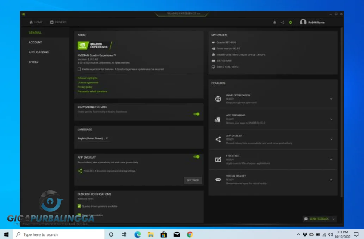The width and height of the screenshot is (364, 239).
Task: Click the App Streaming feature icon
Action: 217,119
